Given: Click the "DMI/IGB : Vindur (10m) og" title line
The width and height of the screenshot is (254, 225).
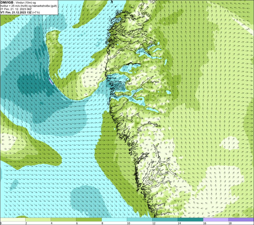Looking at the screenshot, I should 18,3.
